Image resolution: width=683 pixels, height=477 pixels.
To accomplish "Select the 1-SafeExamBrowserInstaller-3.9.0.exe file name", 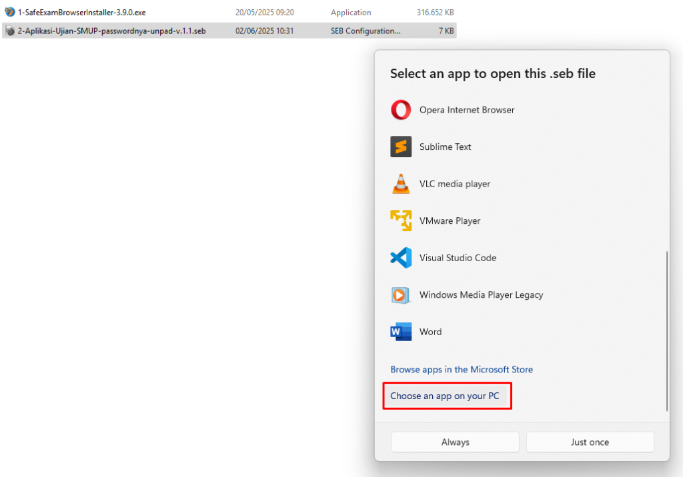I will point(82,13).
